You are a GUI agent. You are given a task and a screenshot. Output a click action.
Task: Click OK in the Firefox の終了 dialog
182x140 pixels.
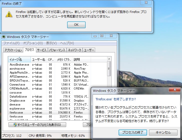pyautogui.click(x=76, y=25)
